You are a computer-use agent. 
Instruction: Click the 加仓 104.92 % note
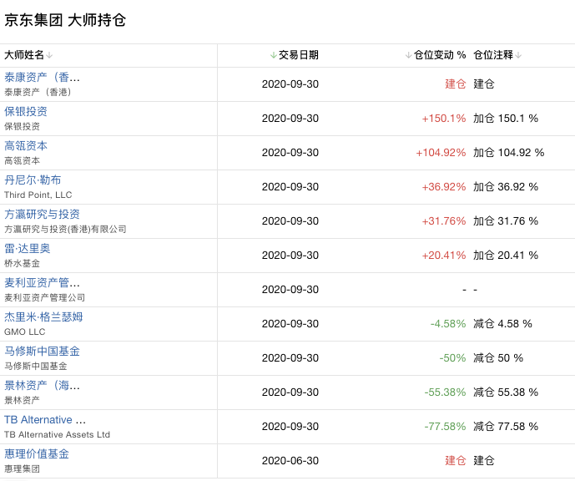point(508,152)
